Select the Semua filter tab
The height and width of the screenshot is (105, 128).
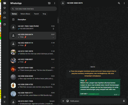click(14, 14)
